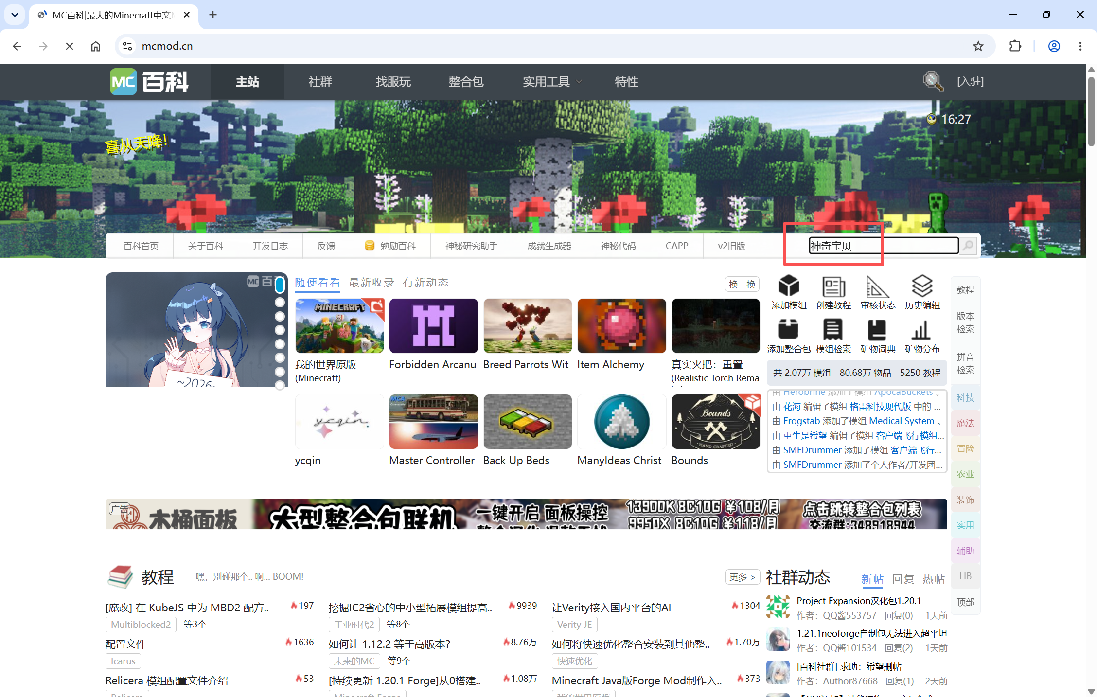
Task: Go to the browser home page
Action: pyautogui.click(x=96, y=46)
